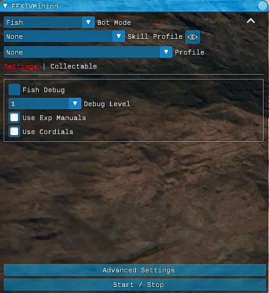Toggle the Use Cordials checkbox
The width and height of the screenshot is (269, 293).
14,132
